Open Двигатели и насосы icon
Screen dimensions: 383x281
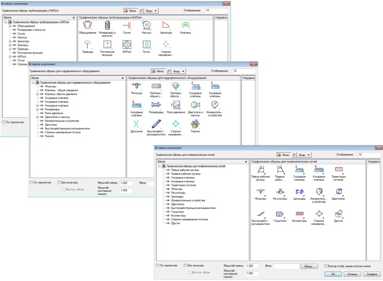point(195,105)
